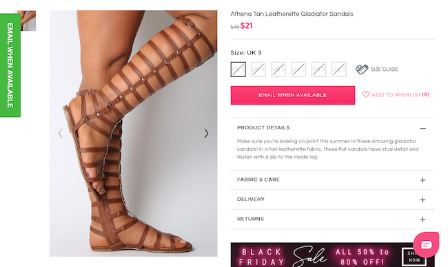Click the pink Email When Available button

(x=292, y=95)
